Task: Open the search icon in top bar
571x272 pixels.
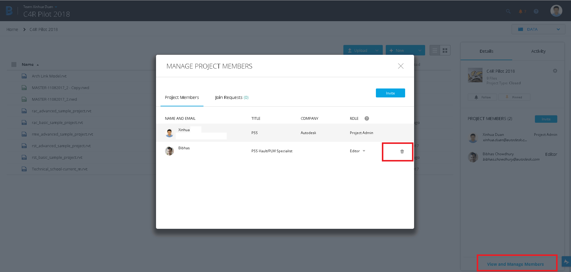Action: [508, 11]
